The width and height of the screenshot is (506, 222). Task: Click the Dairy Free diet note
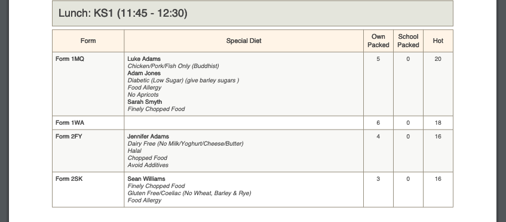pos(185,144)
